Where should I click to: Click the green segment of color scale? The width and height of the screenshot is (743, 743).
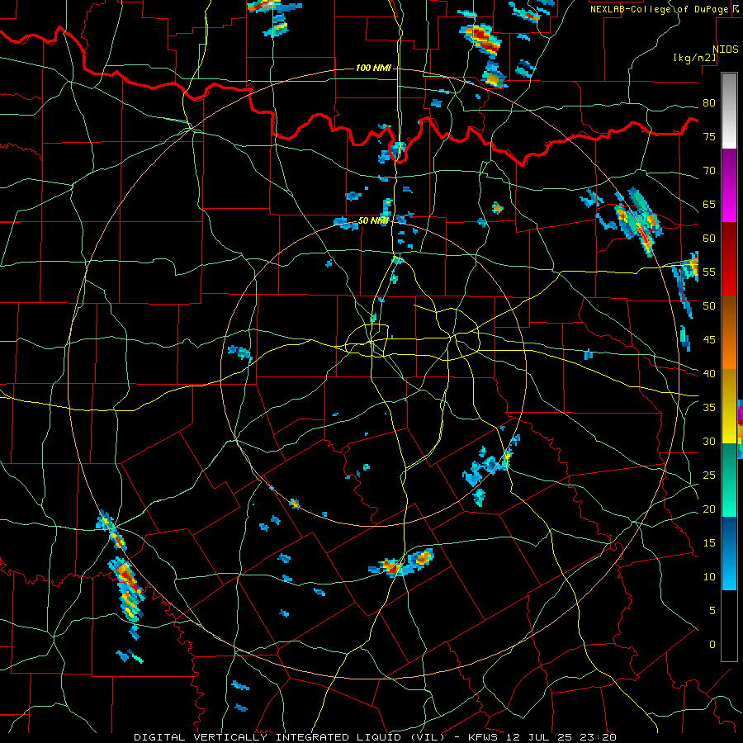point(729,480)
